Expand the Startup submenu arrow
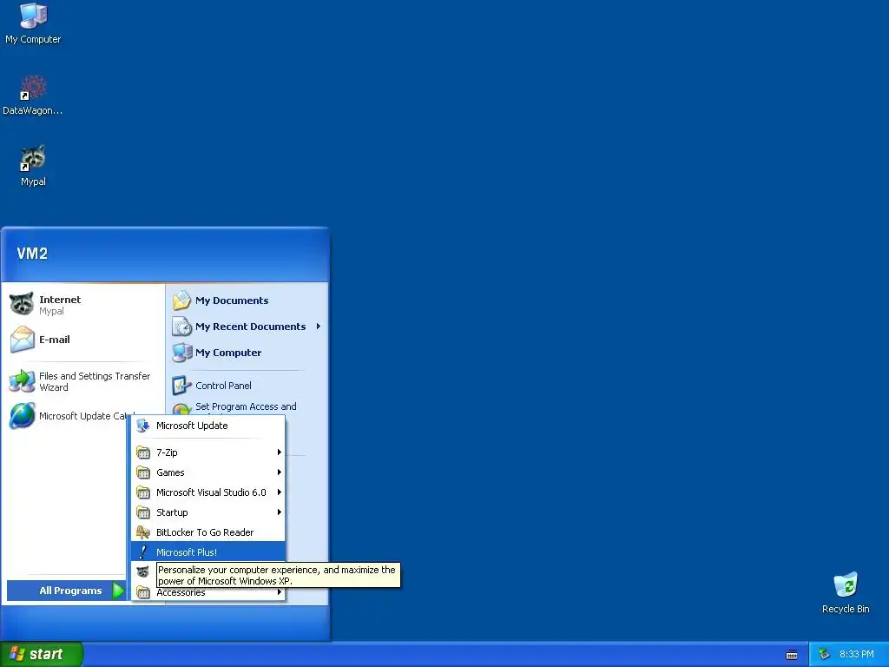889x667 pixels. (279, 512)
